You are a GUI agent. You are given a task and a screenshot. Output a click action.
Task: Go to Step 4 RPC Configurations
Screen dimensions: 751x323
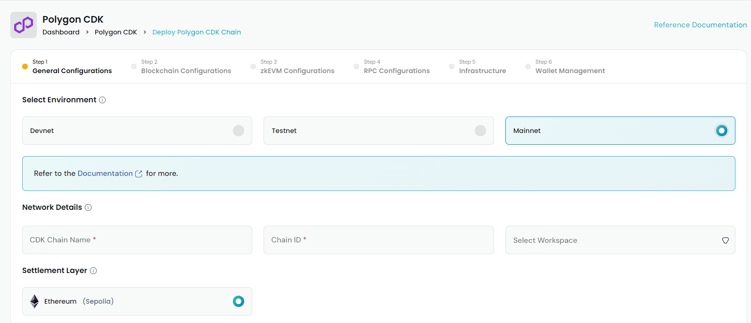tap(392, 66)
